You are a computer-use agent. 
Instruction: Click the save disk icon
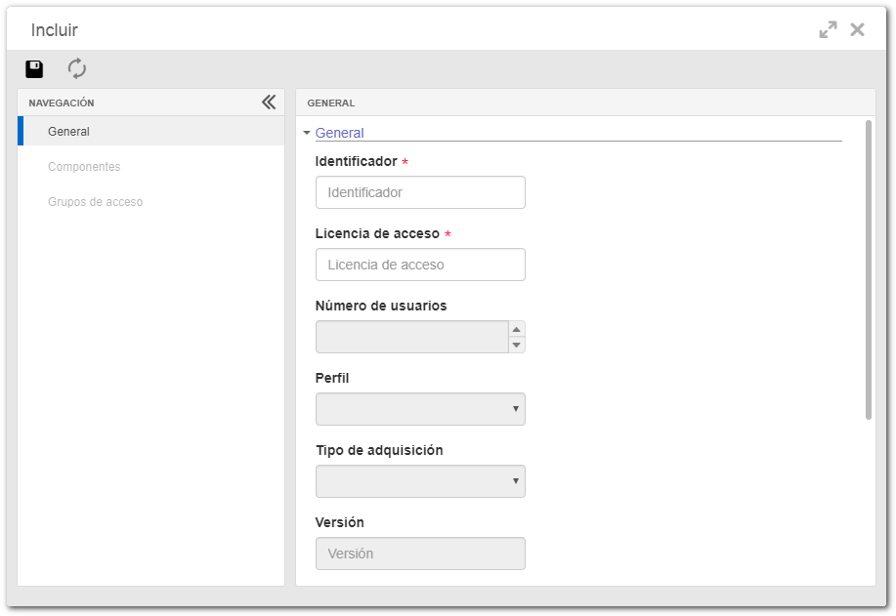pos(34,69)
